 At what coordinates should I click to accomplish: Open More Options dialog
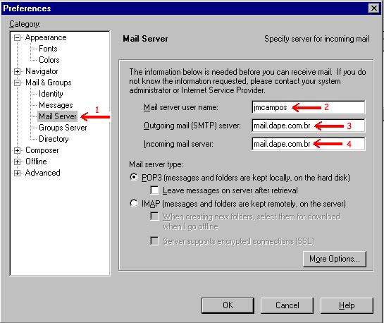coord(335,259)
